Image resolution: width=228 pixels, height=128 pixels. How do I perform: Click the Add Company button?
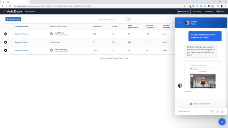point(13,19)
